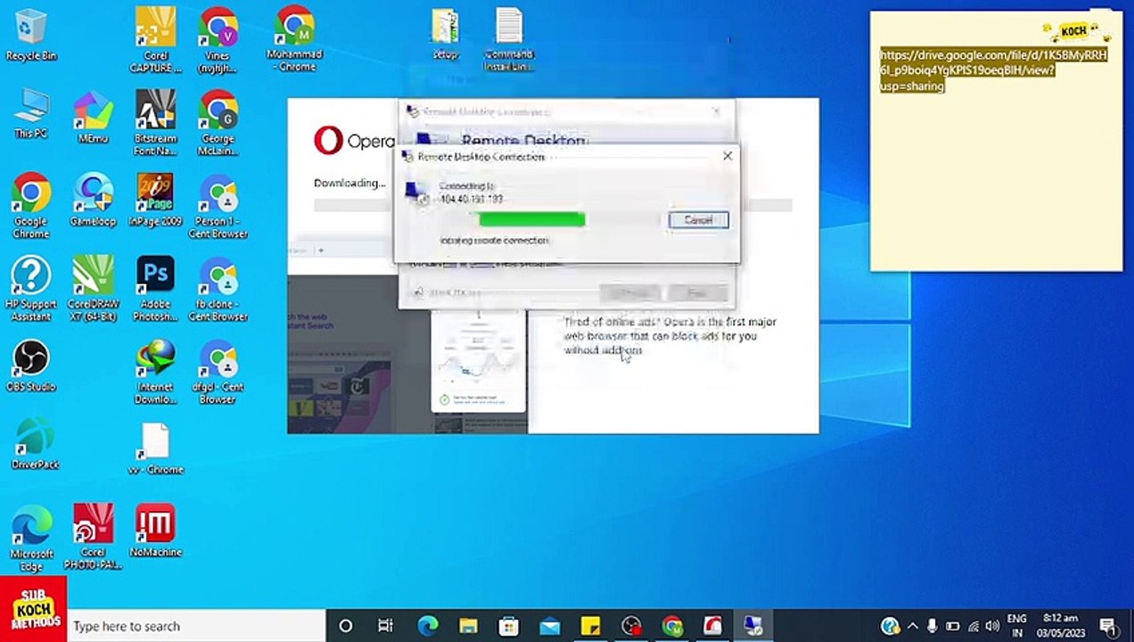
Task: Select the NoMachine desktop icon
Action: pyautogui.click(x=155, y=531)
